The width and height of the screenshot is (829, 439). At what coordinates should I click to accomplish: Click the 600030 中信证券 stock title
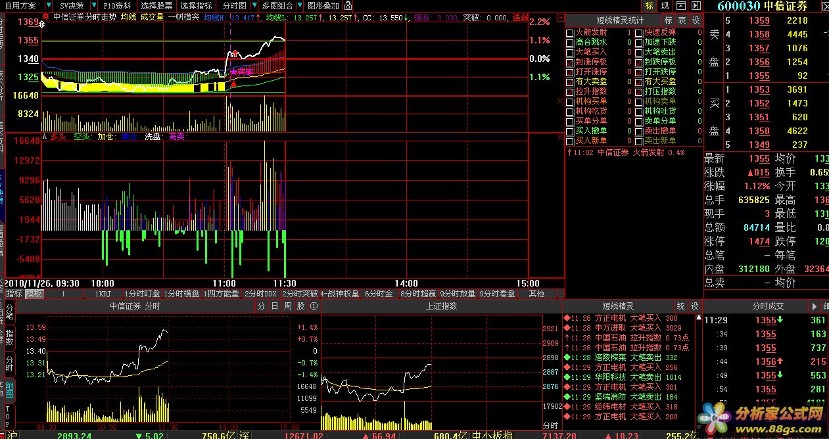point(762,6)
